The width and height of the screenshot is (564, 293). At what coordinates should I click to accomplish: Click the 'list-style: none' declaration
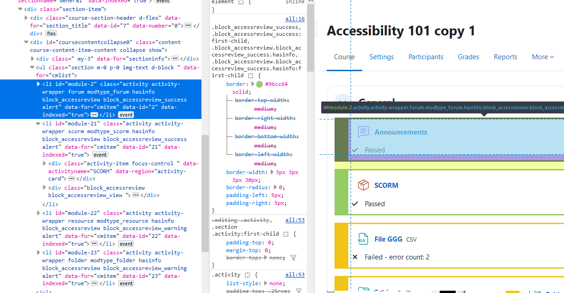click(255, 283)
